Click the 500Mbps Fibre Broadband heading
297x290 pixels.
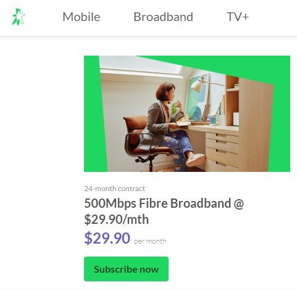tap(164, 211)
